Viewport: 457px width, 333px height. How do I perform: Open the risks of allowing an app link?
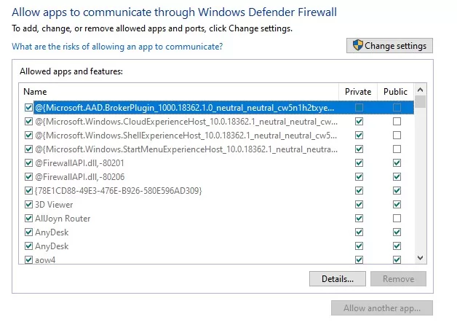[x=117, y=47]
